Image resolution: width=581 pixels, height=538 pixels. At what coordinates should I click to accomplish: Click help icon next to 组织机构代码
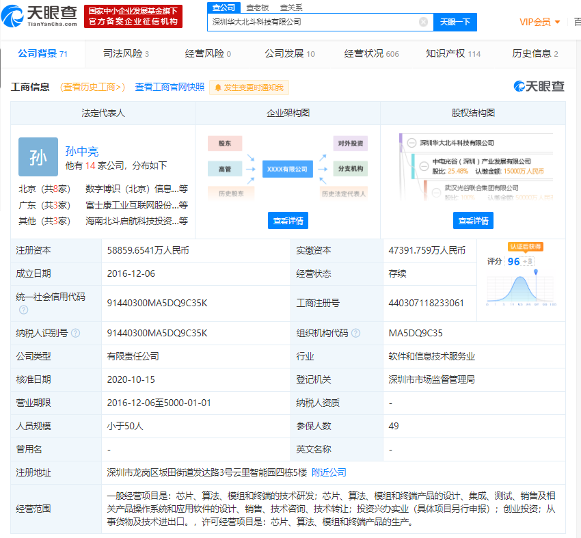pyautogui.click(x=353, y=333)
